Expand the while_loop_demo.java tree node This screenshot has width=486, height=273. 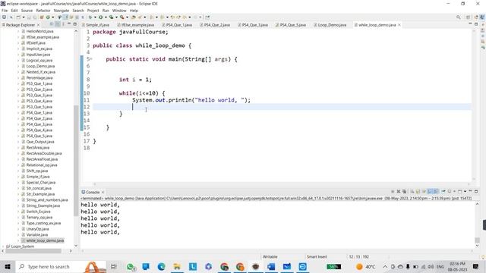pos(18,240)
